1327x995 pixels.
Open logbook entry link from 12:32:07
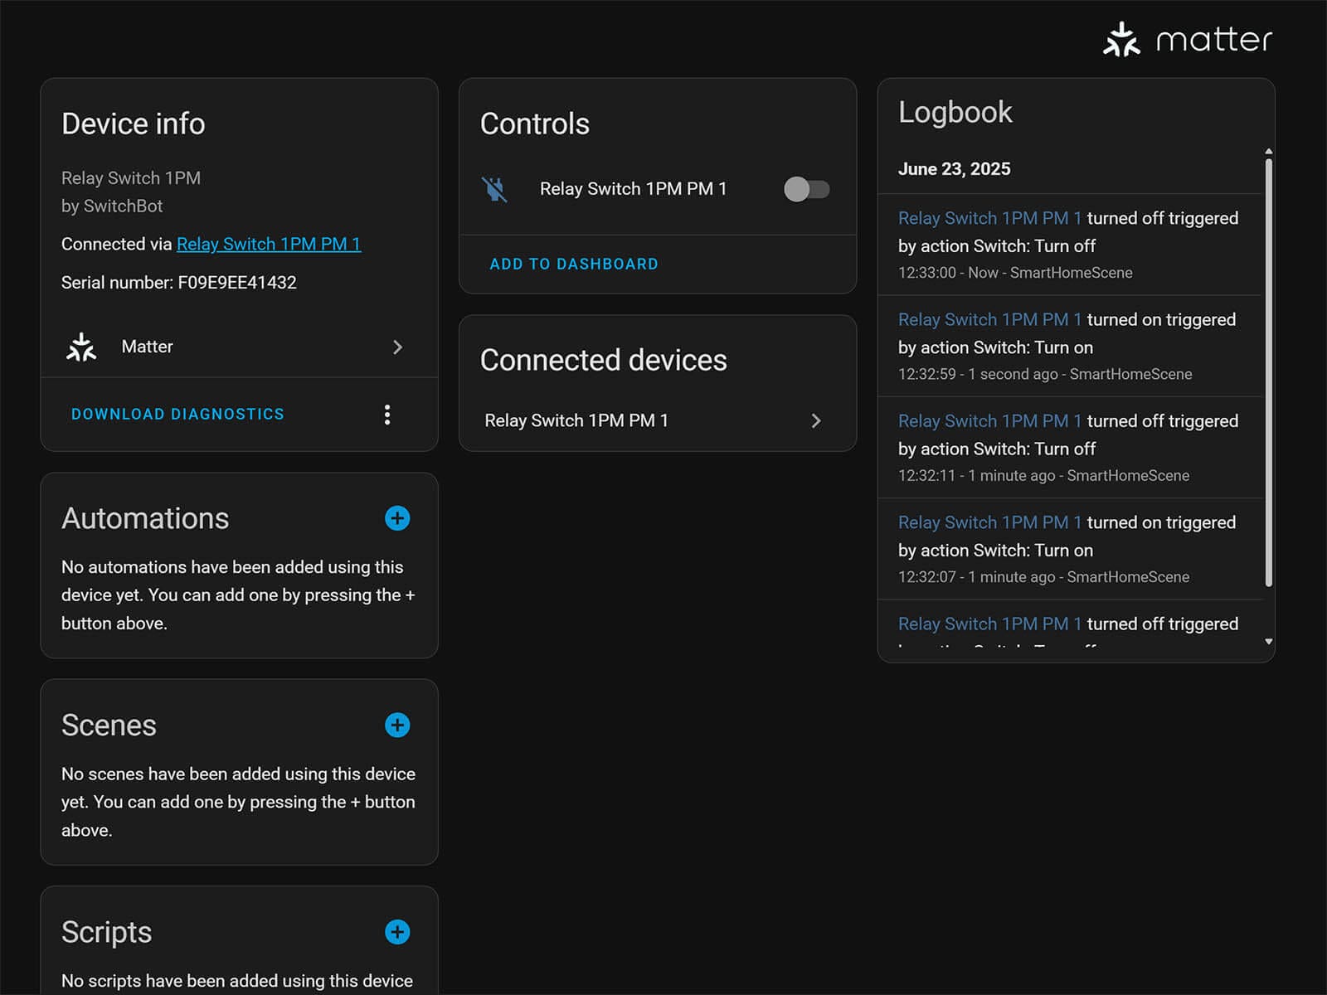[989, 522]
